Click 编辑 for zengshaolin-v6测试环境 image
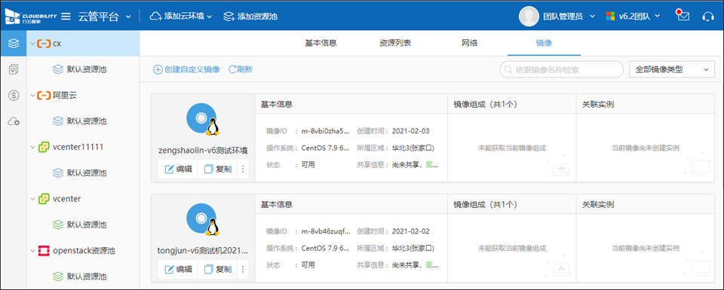724x290 pixels. tap(177, 169)
